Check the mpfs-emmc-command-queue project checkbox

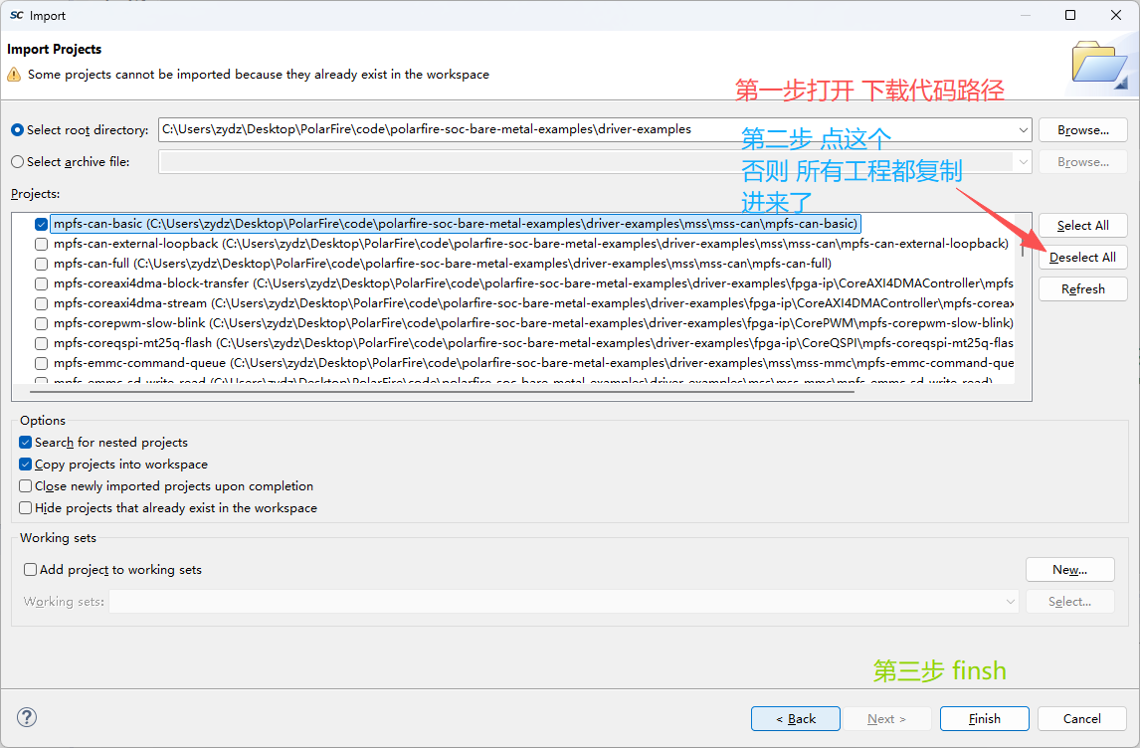pos(42,363)
